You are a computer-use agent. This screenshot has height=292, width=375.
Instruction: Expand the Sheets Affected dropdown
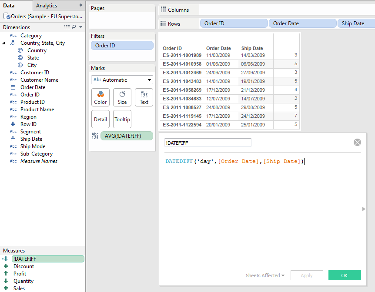coord(265,275)
